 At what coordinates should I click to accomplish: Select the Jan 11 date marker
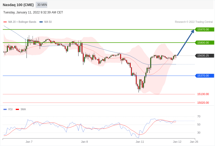[140, 142]
